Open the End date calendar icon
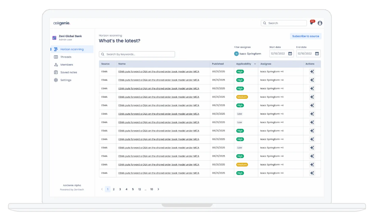The width and height of the screenshot is (374, 221). pos(317,54)
